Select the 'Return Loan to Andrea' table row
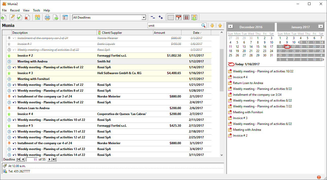327x180 pixels. pos(108,108)
